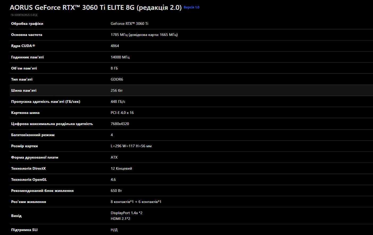This screenshot has width=373, height=235.
Task: Click the 'Технологія OpenGL' label
Action: (29, 179)
